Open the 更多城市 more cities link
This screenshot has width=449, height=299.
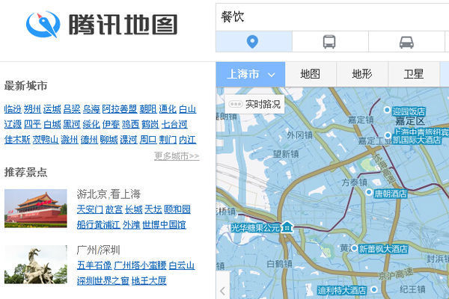(x=177, y=156)
